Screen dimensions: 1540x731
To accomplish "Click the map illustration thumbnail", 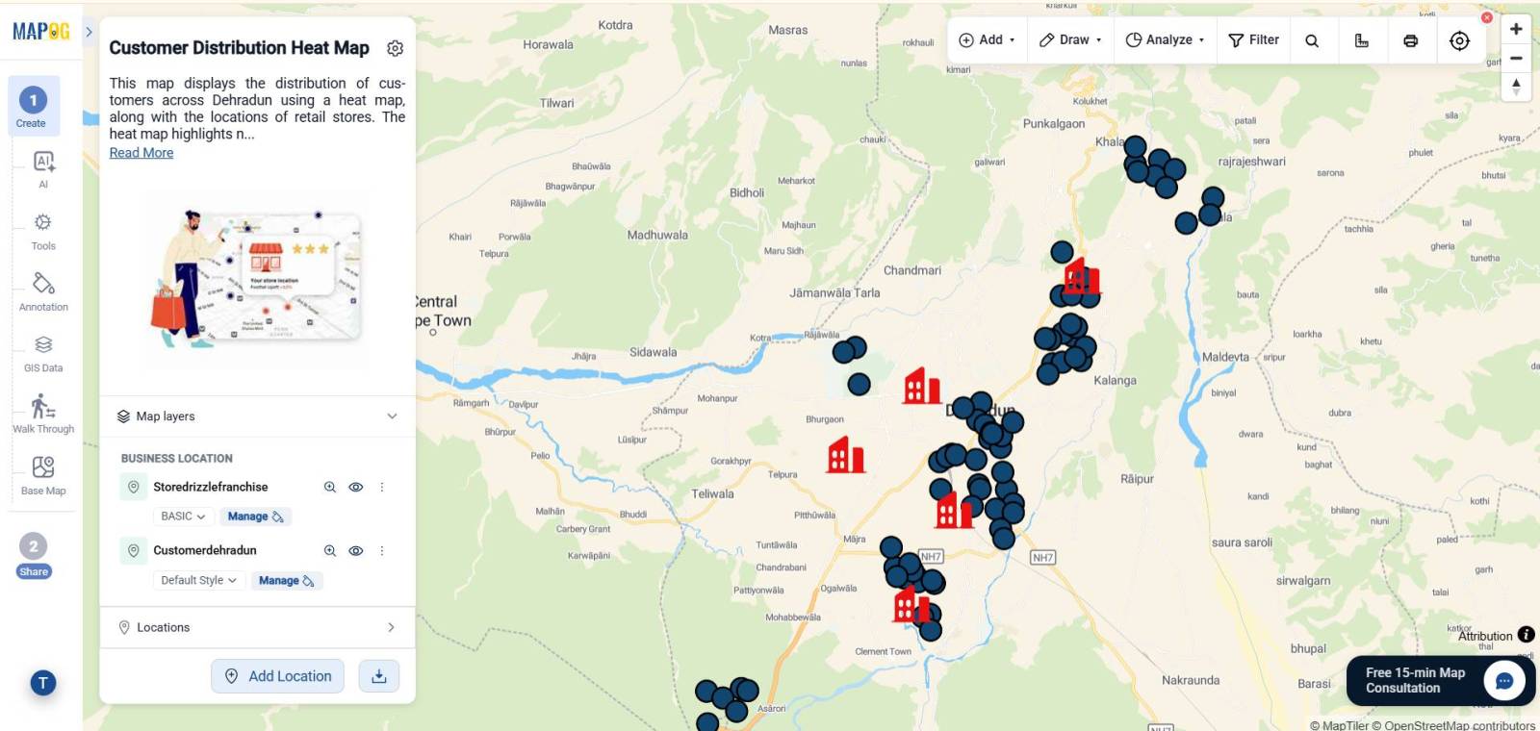I will point(257,278).
